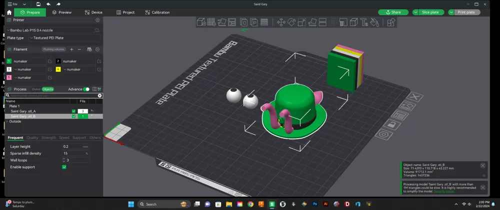Screen dimensions: 500x210
Task: Select the Clone object toolbar icon
Action: pos(243,22)
